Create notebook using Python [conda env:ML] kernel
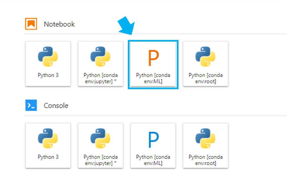This screenshot has width=287, height=177. pos(153,64)
